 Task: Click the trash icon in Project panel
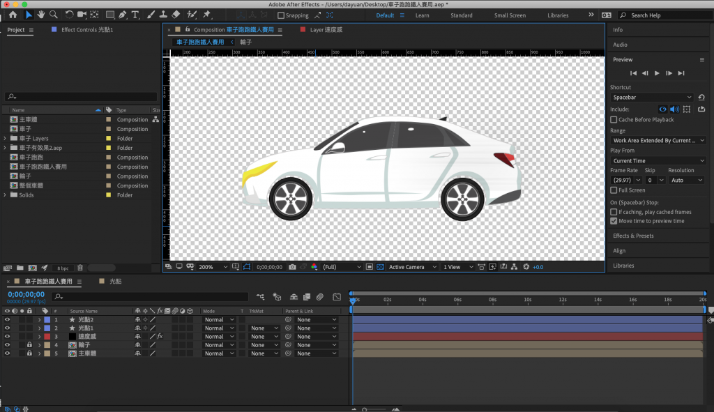(x=80, y=268)
